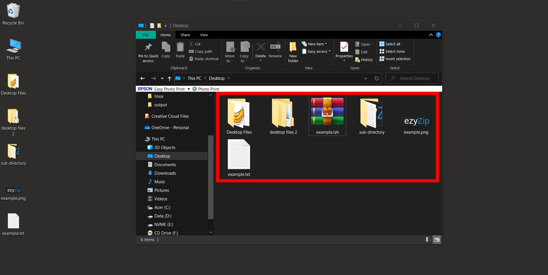The width and height of the screenshot is (548, 275).
Task: Launch Photo Print from the toolbar
Action: click(205, 89)
